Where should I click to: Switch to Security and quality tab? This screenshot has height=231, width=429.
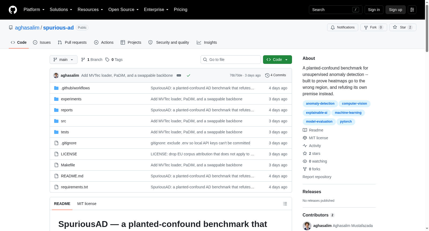click(169, 42)
